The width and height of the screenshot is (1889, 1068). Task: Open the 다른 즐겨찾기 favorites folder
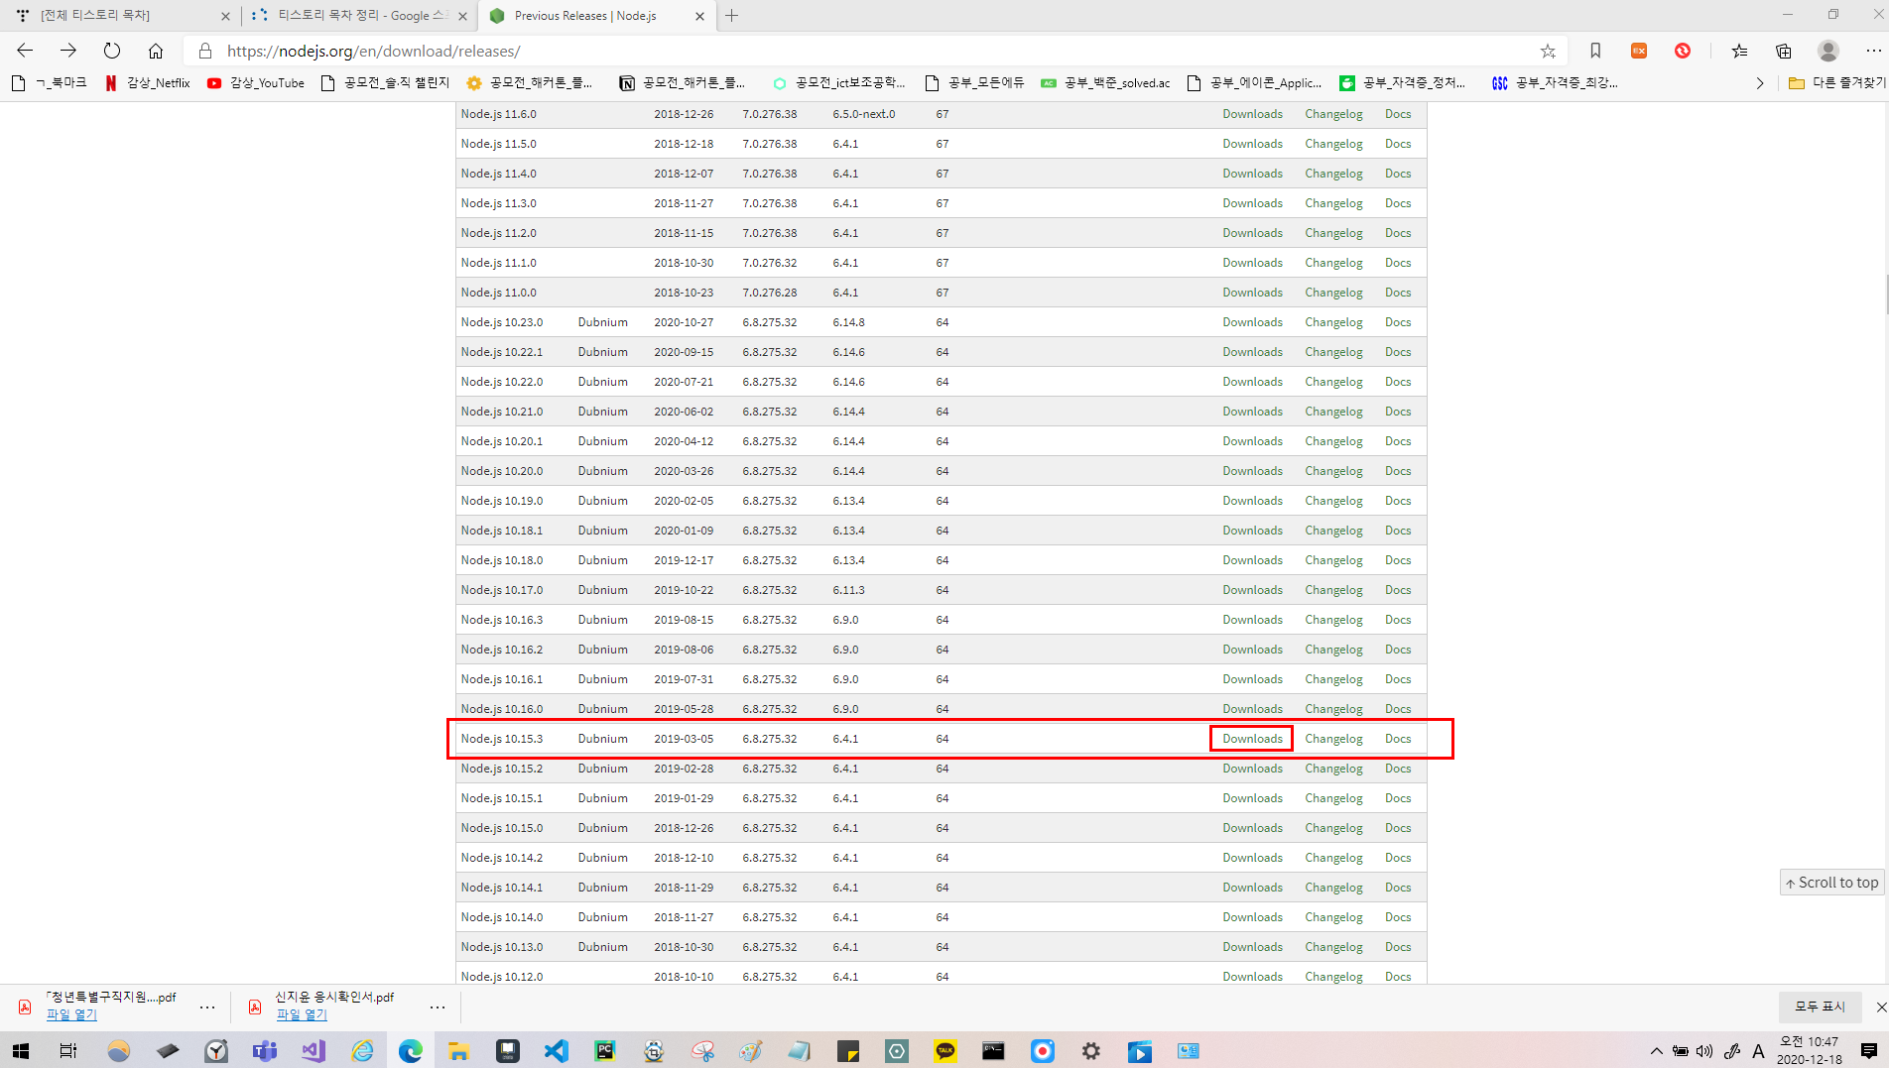[x=1835, y=83]
